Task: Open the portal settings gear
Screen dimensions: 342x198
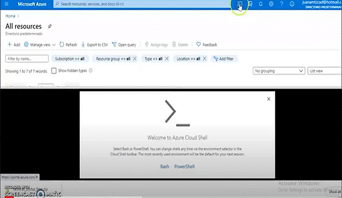Action: pyautogui.click(x=271, y=4)
